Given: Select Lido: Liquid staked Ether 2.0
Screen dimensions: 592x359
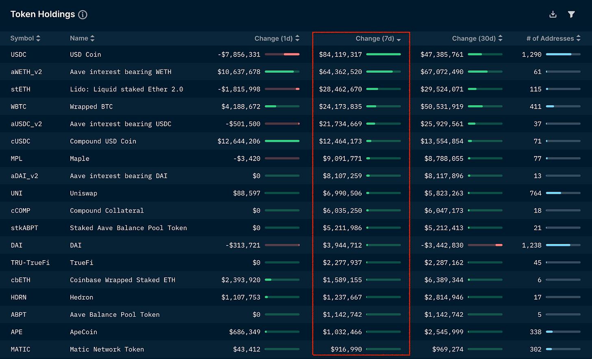Looking at the screenshot, I should point(126,89).
